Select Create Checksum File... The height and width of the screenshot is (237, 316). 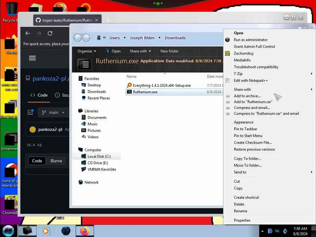pos(253,143)
